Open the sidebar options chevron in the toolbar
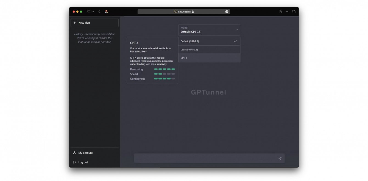Screen dimensions: 368x181 (93, 12)
